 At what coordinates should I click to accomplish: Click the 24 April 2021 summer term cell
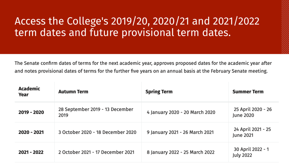pyautogui.click(x=252, y=132)
